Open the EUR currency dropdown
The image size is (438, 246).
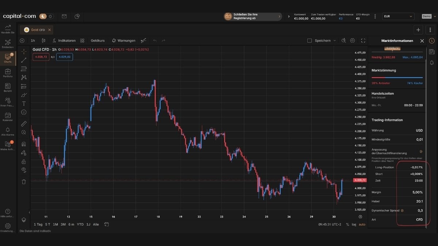(398, 16)
